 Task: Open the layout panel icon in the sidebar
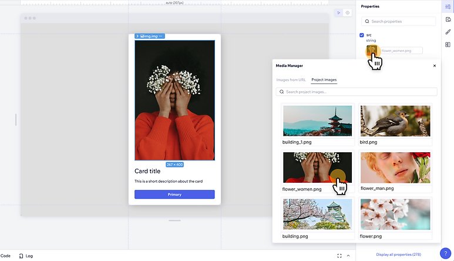coord(448,45)
